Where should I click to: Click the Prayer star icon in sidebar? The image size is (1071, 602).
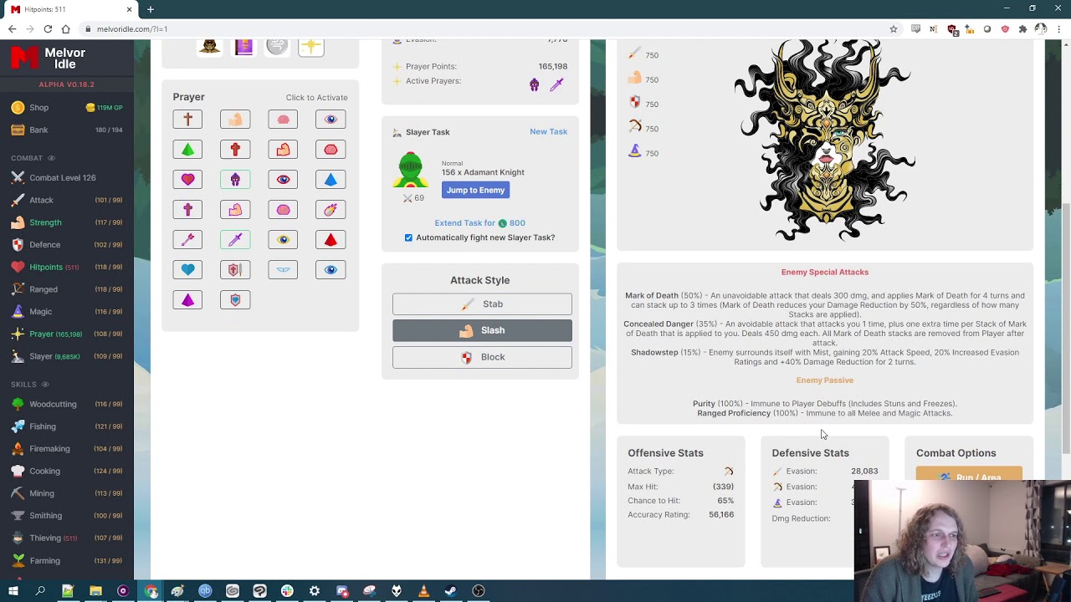[18, 334]
